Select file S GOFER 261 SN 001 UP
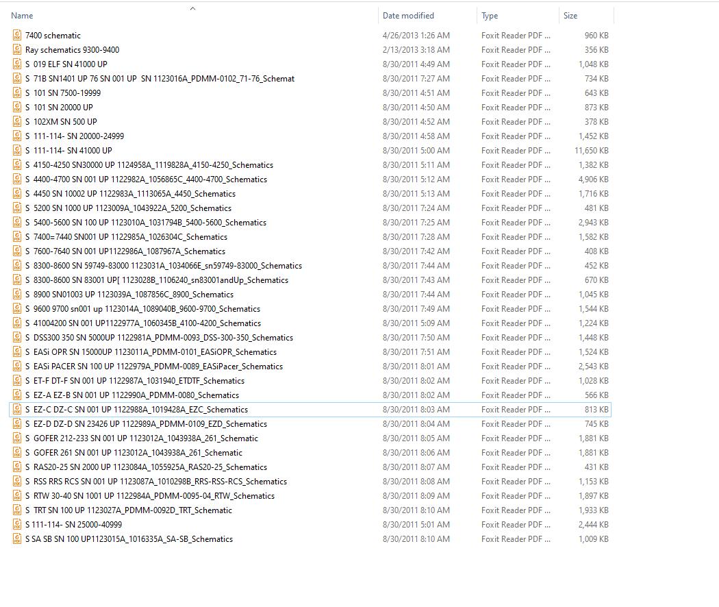This screenshot has width=719, height=607. [x=310, y=452]
